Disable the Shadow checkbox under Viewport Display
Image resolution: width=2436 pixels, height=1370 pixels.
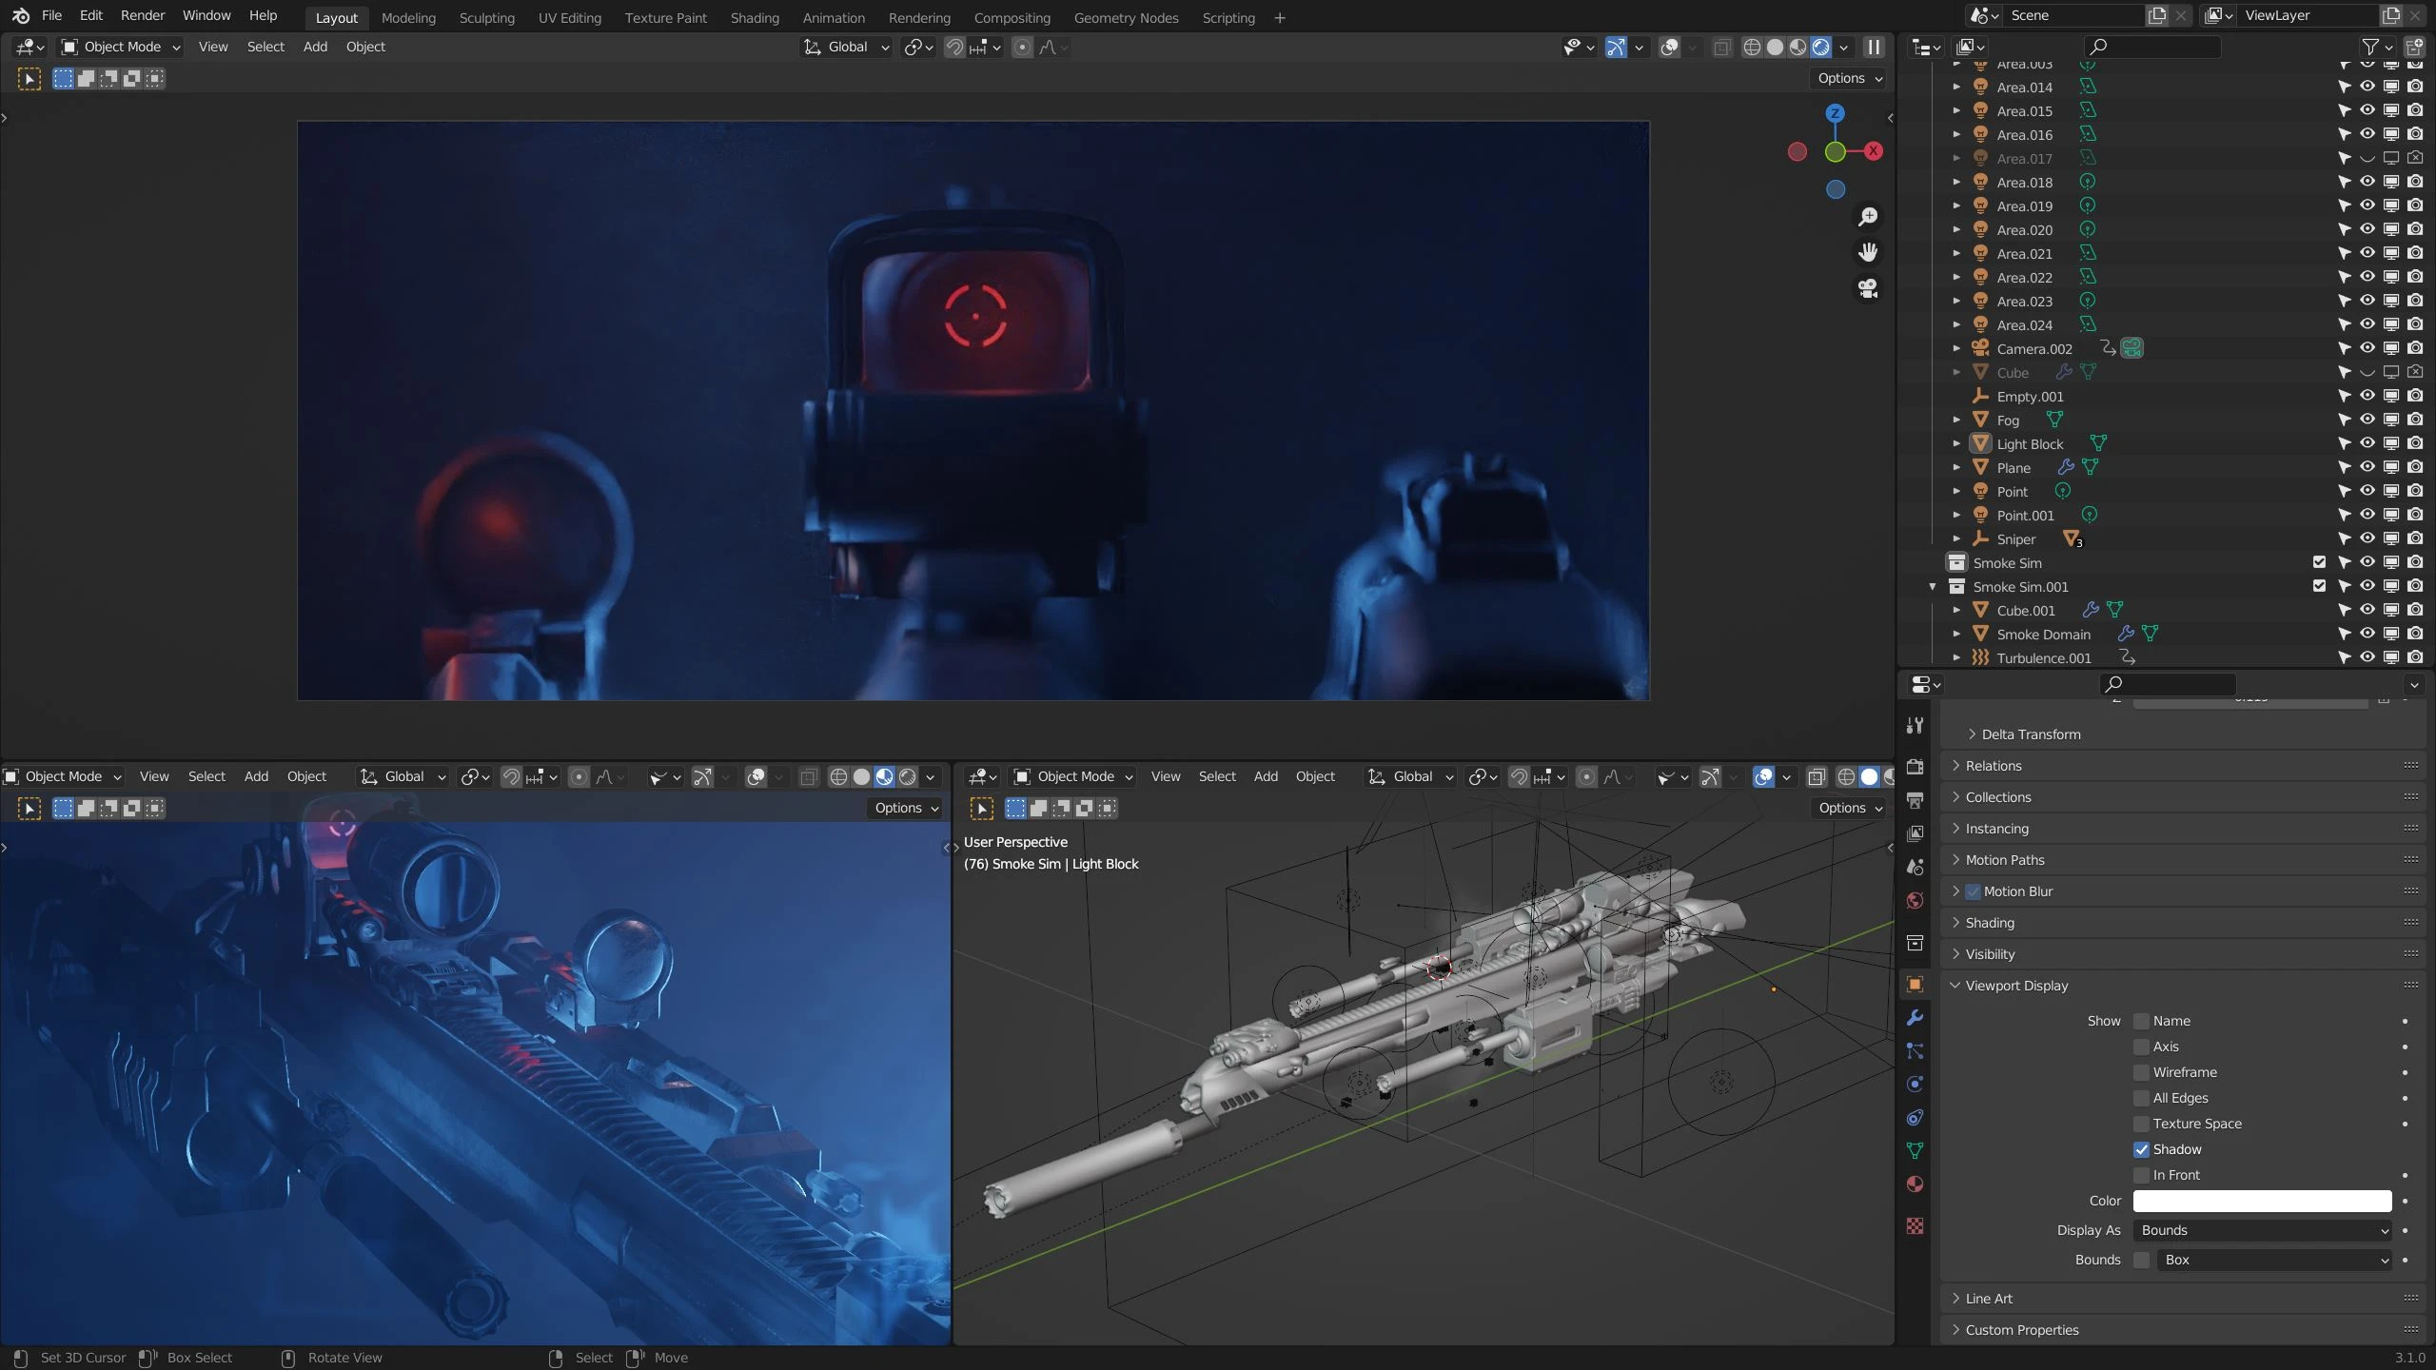tap(2141, 1148)
